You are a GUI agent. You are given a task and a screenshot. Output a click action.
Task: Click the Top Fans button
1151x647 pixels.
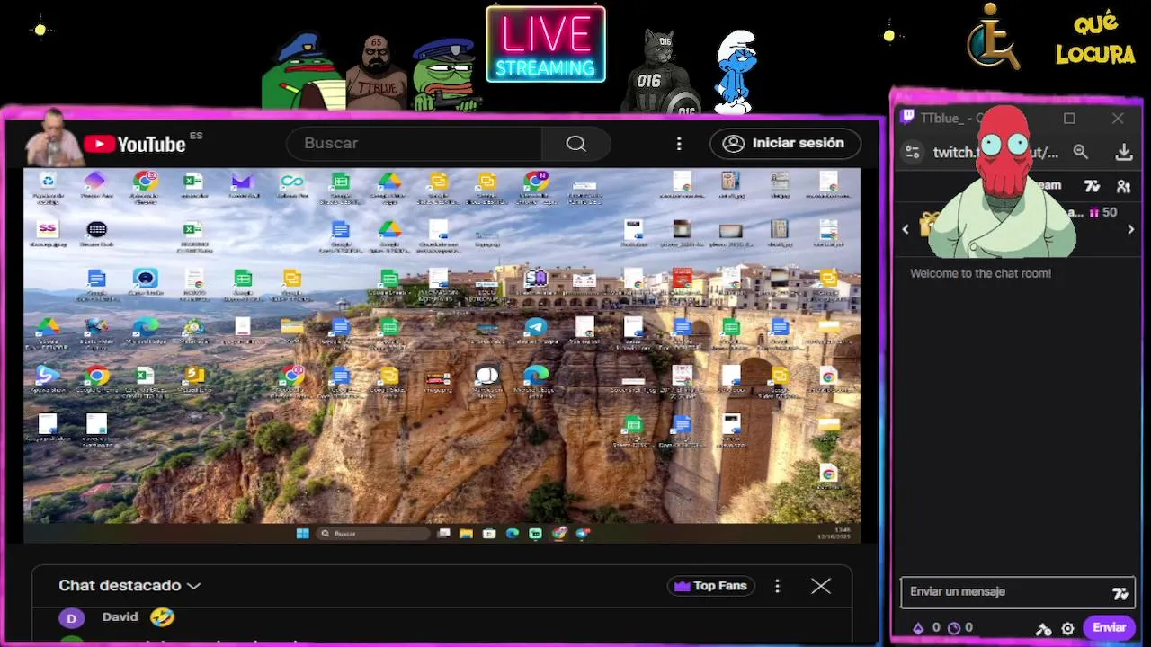(711, 586)
